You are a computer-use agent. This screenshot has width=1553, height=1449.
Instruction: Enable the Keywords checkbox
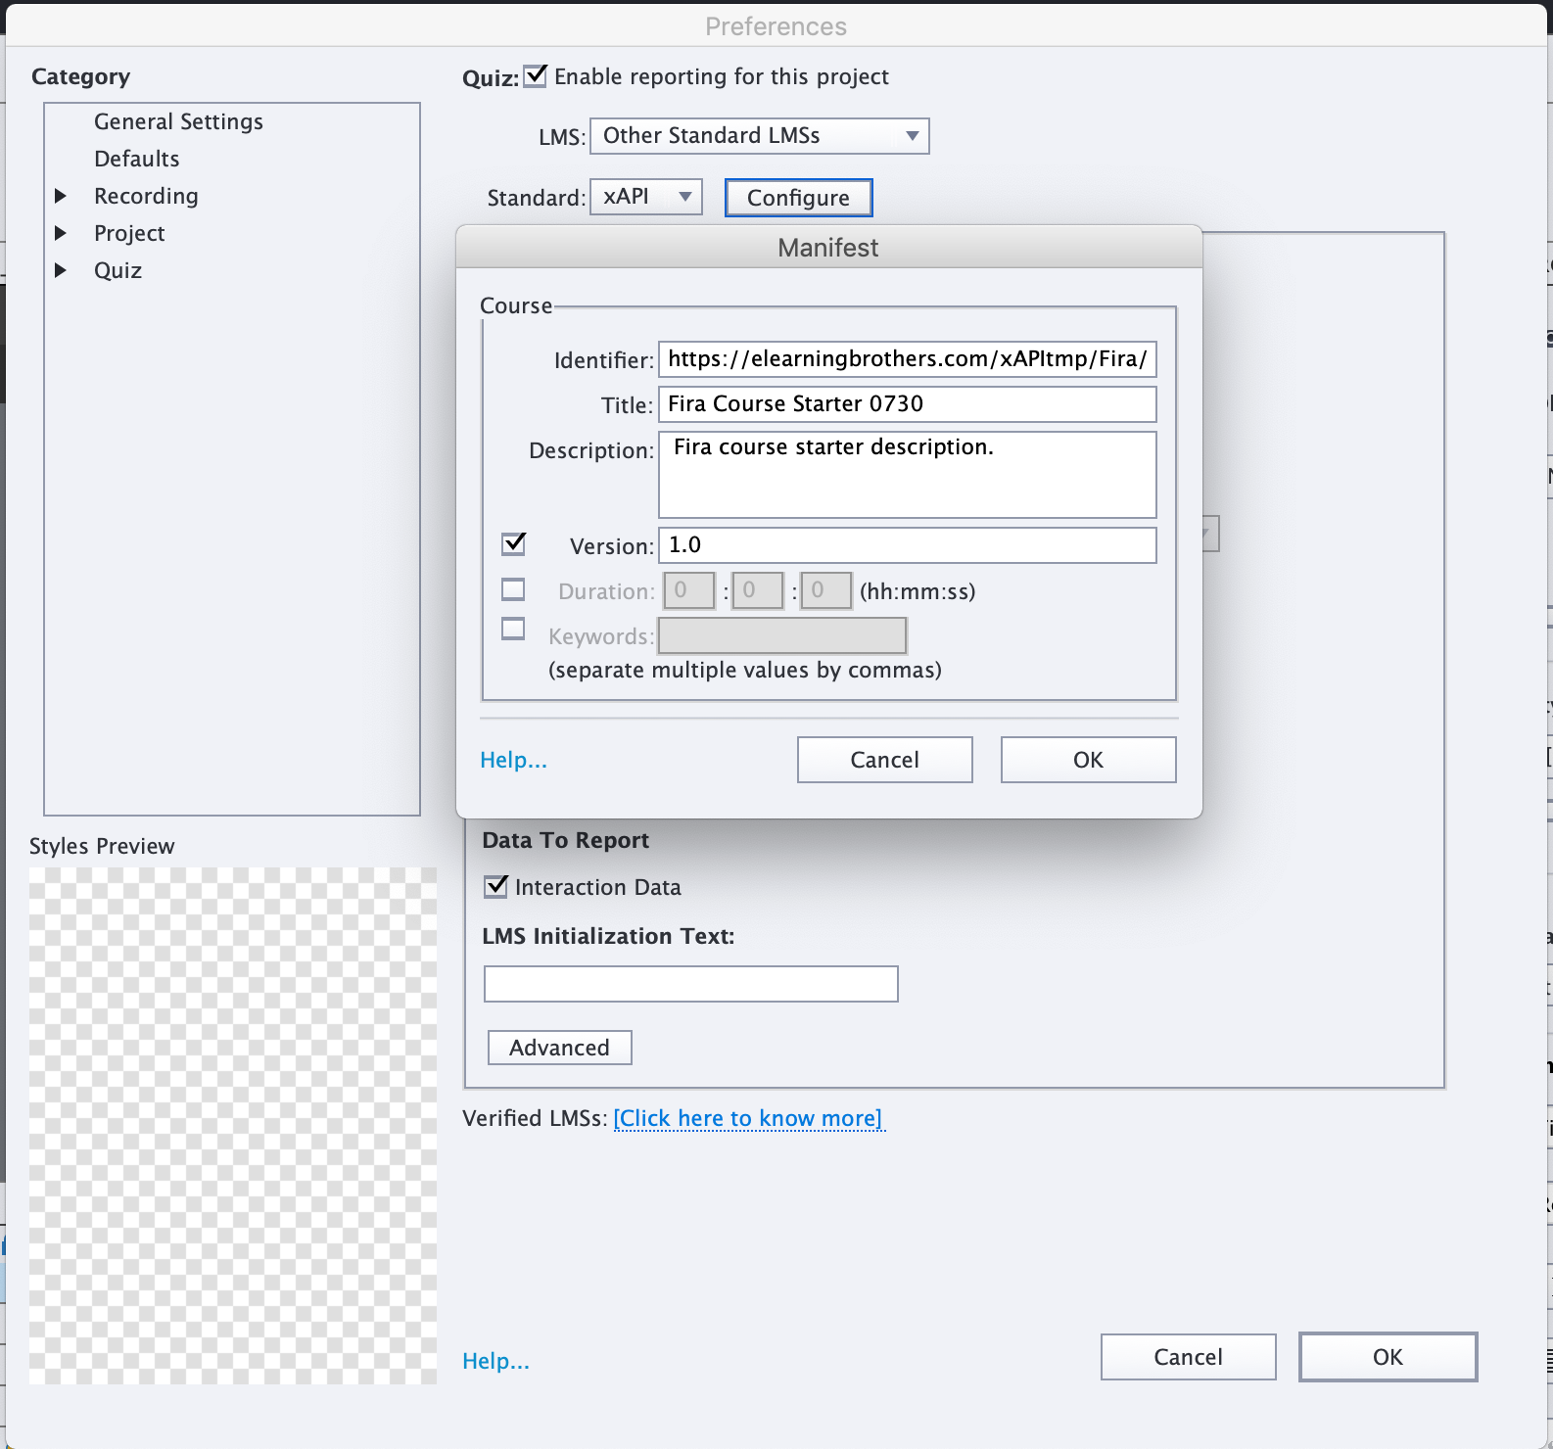(513, 629)
